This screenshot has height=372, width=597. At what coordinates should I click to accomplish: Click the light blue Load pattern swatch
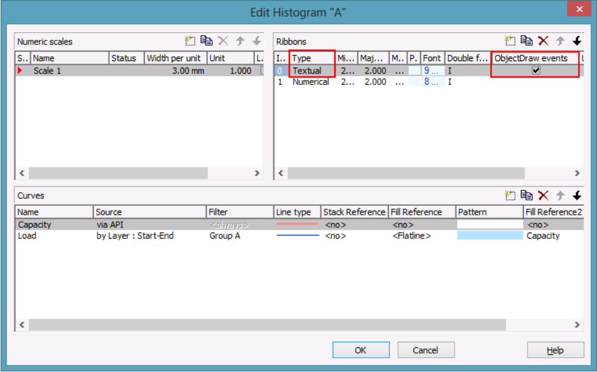[x=489, y=236]
